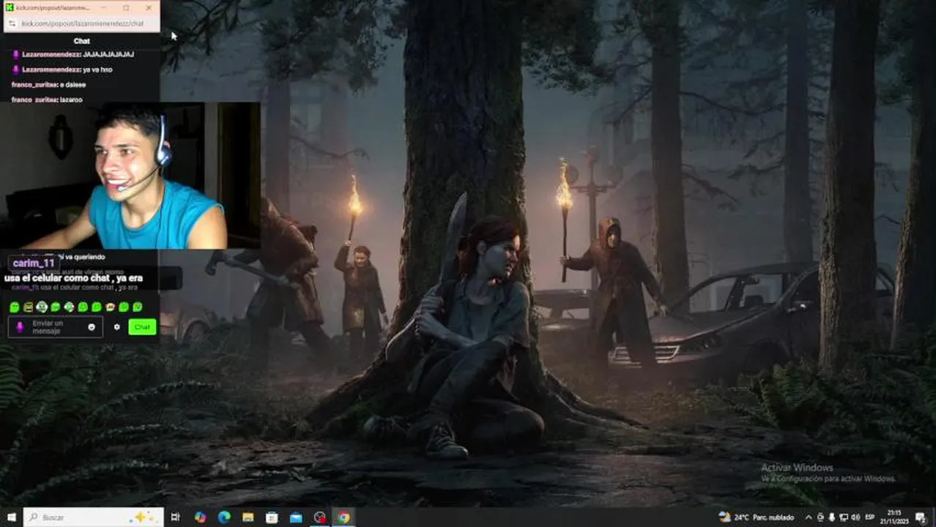Switch to Google Chrome in the taskbar
This screenshot has height=527, width=936.
click(x=343, y=517)
